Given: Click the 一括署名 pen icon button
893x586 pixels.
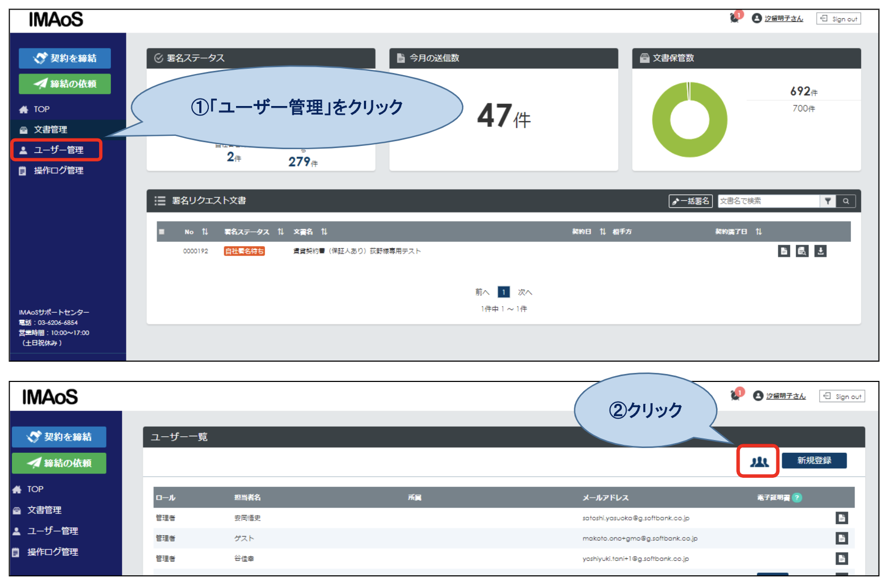Looking at the screenshot, I should 691,201.
